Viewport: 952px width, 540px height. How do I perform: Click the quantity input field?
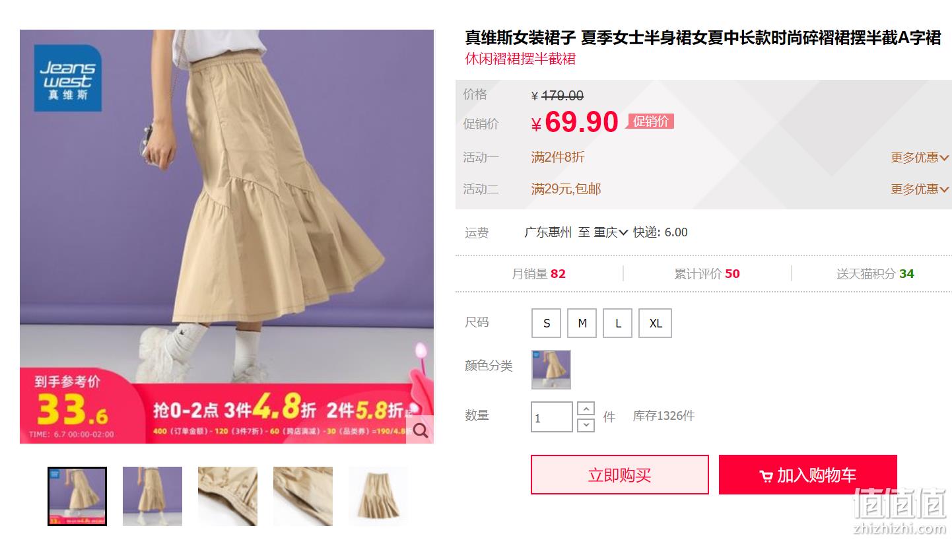pos(551,417)
